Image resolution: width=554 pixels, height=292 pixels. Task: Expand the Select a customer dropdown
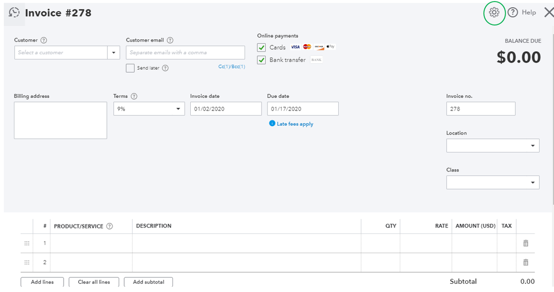pos(114,53)
